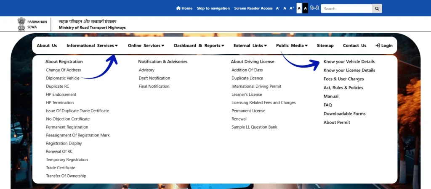Viewport: 431px width, 189px height.
Task: Reset font size with plain A icon
Action: coord(285,8)
